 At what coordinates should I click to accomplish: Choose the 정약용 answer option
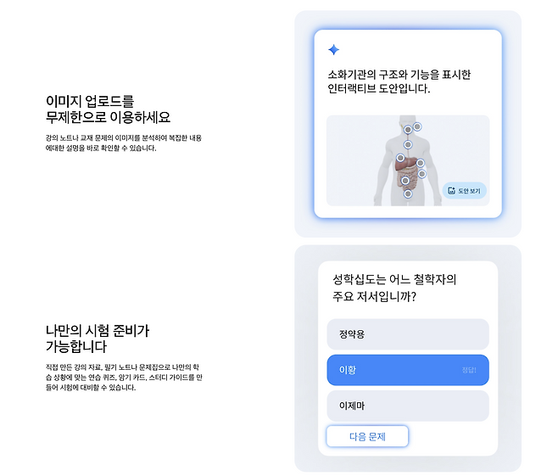408,334
